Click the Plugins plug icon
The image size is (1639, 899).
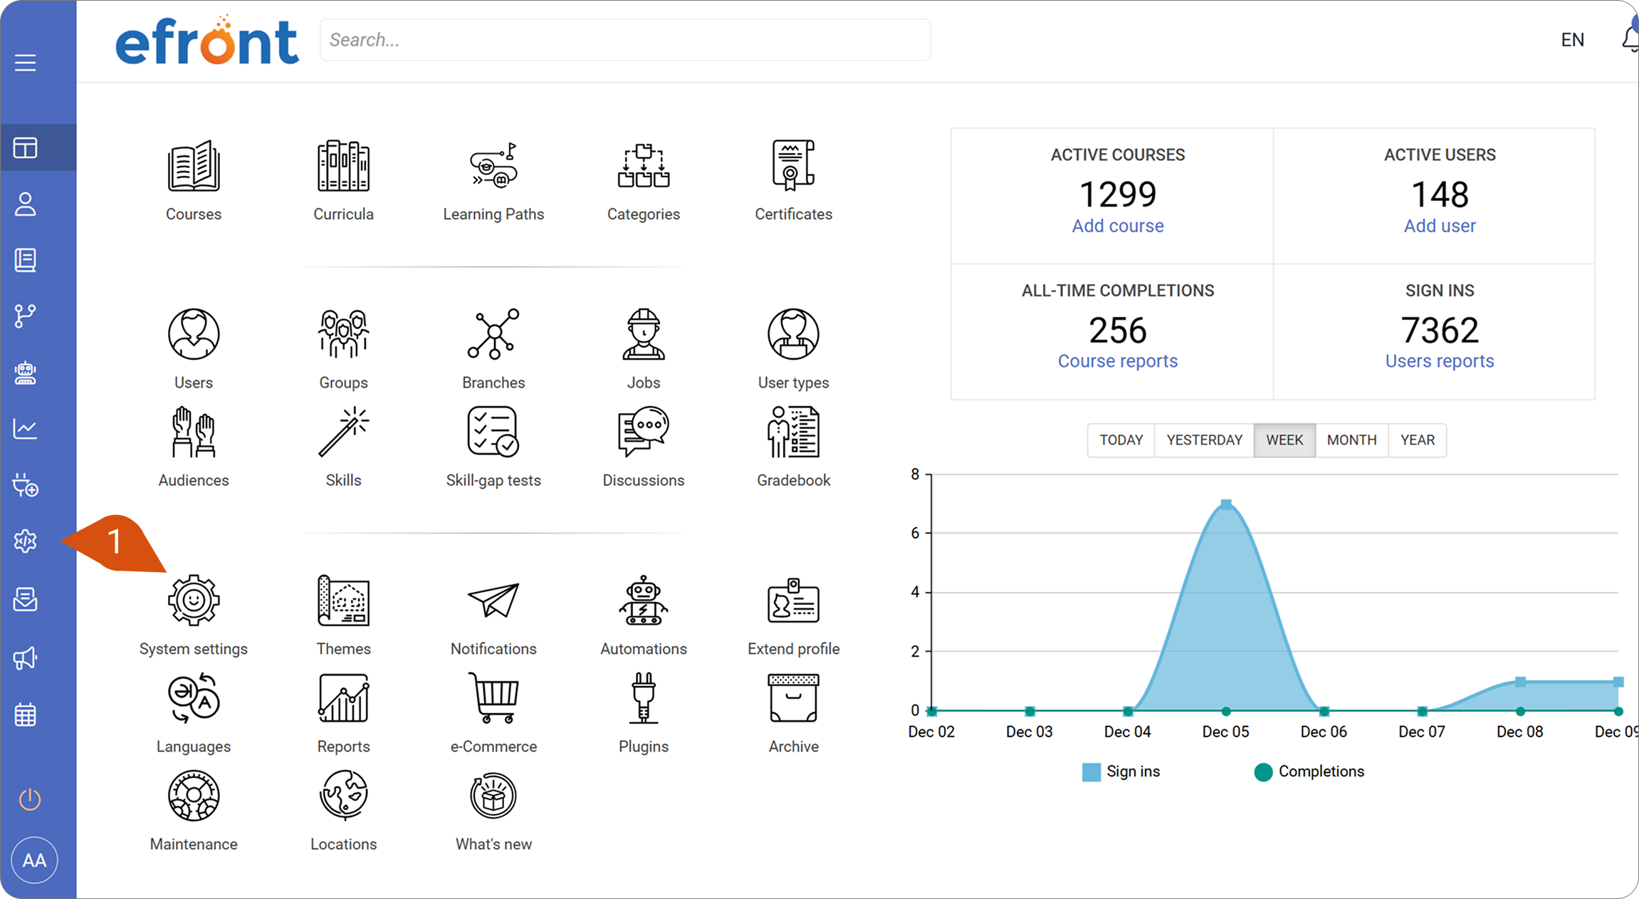tap(644, 698)
